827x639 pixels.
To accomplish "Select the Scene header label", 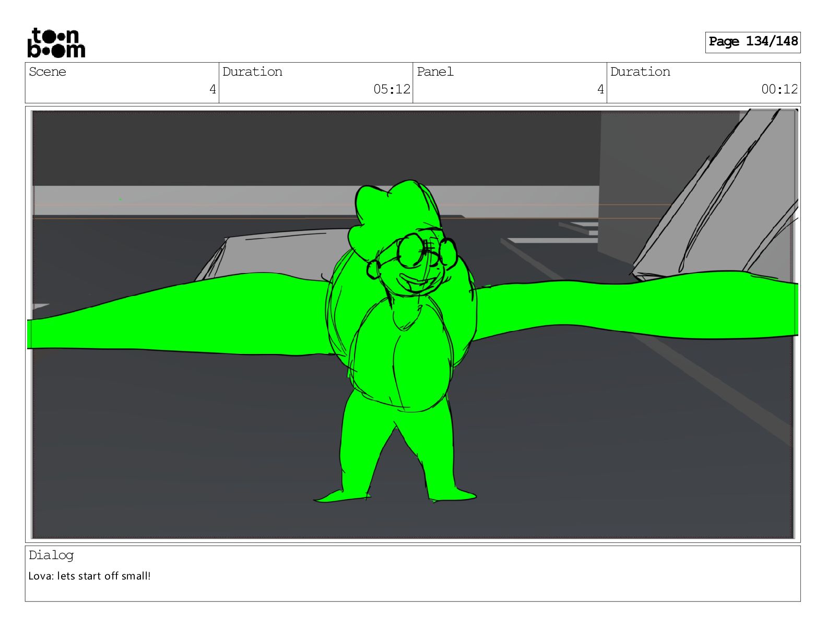I will tap(48, 72).
